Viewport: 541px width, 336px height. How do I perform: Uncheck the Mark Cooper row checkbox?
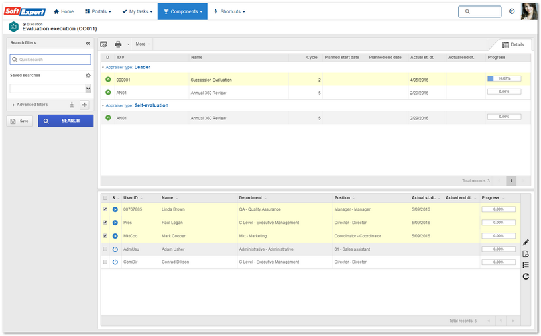pos(105,236)
